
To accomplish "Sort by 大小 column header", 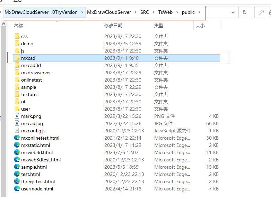I will 200,26.
